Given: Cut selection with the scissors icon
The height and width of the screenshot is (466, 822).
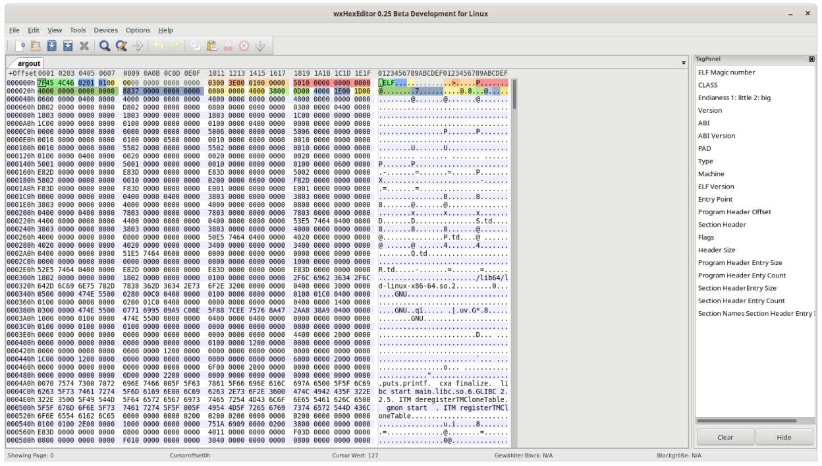Looking at the screenshot, I should (x=228, y=45).
